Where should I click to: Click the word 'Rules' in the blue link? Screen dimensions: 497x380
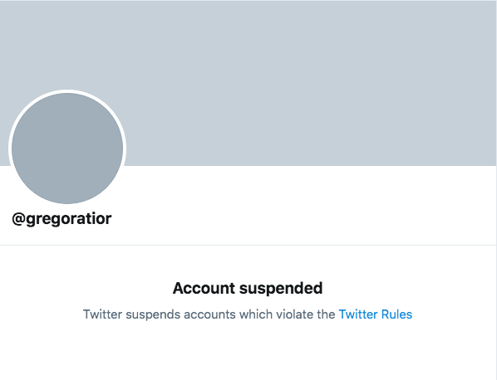pos(396,314)
